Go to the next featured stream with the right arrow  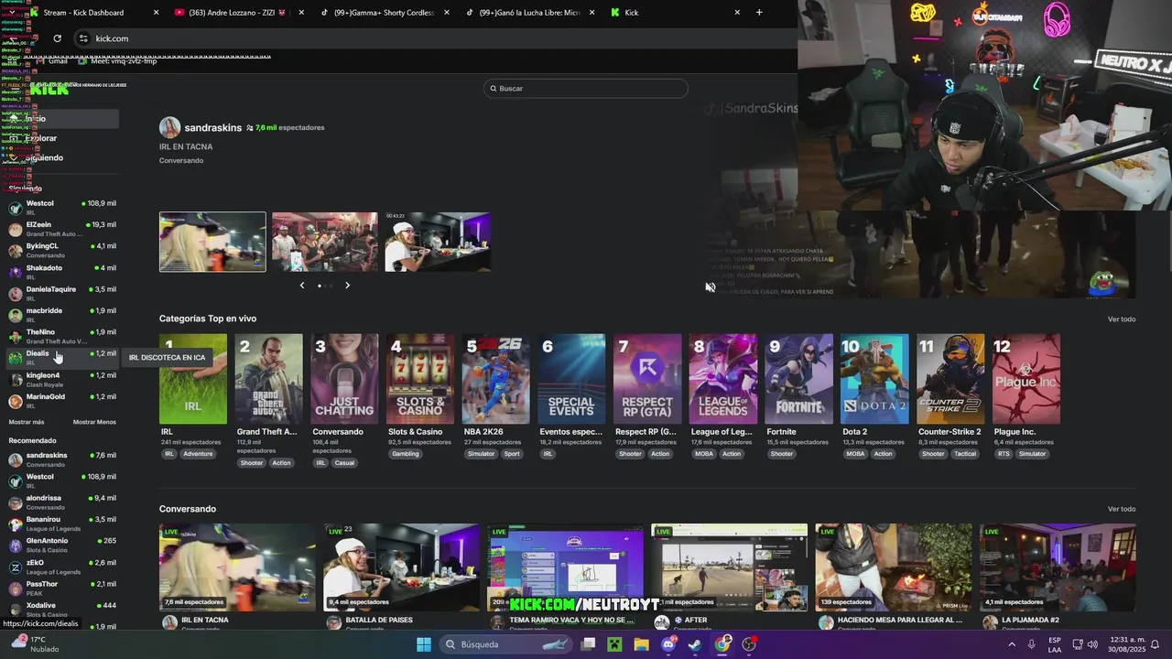[347, 286]
